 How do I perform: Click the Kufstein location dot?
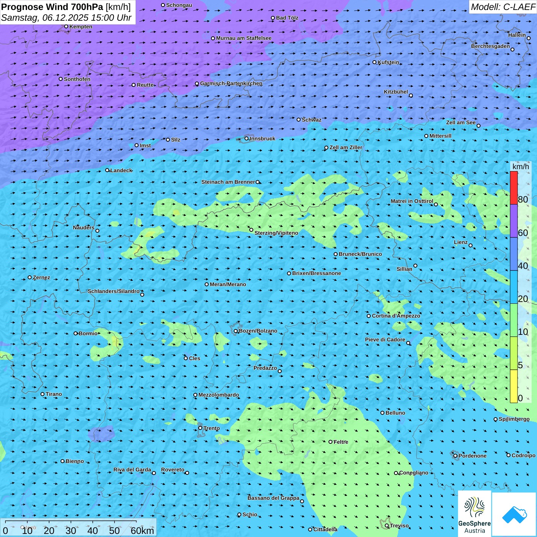375,62
